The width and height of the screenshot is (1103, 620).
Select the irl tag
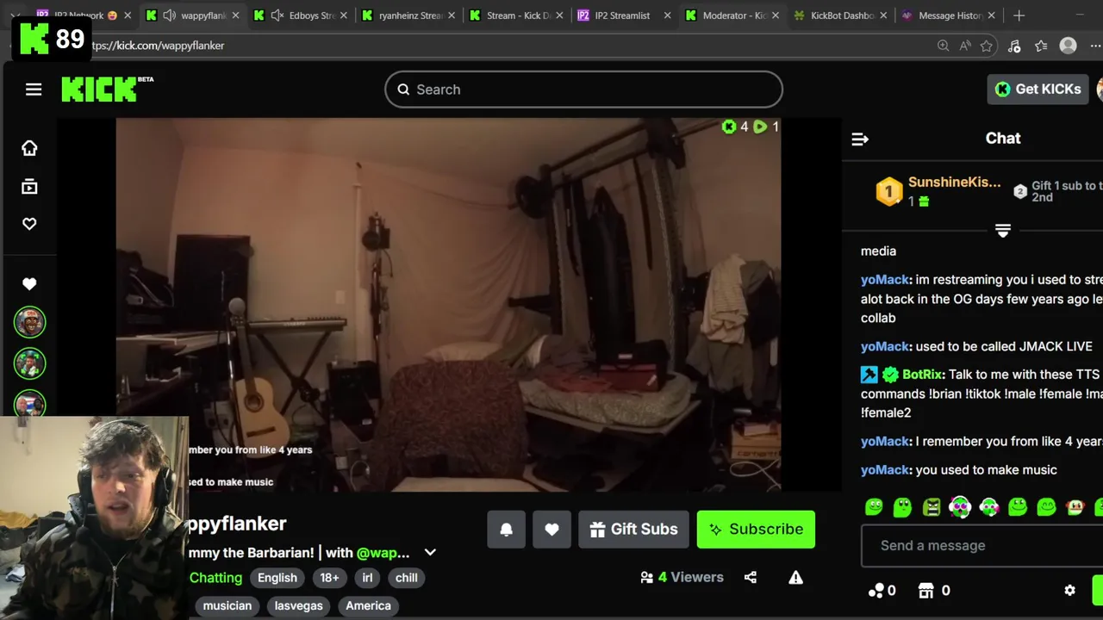[367, 578]
